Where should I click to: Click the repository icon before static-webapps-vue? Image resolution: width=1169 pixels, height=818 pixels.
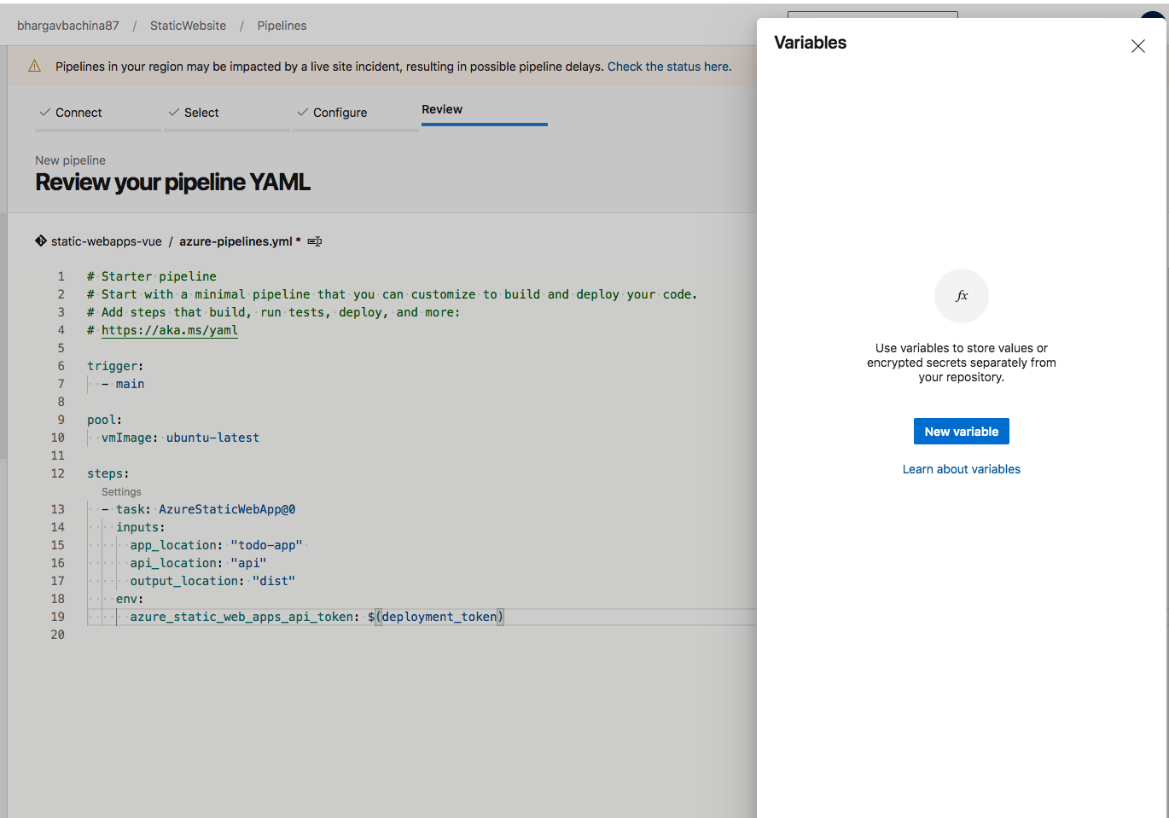pos(40,241)
